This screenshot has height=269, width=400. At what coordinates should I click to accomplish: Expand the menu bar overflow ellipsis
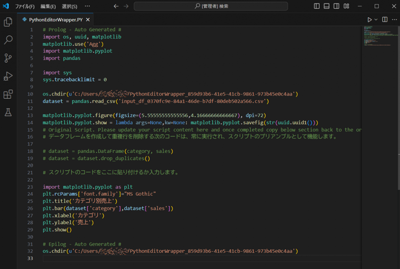pos(87,6)
